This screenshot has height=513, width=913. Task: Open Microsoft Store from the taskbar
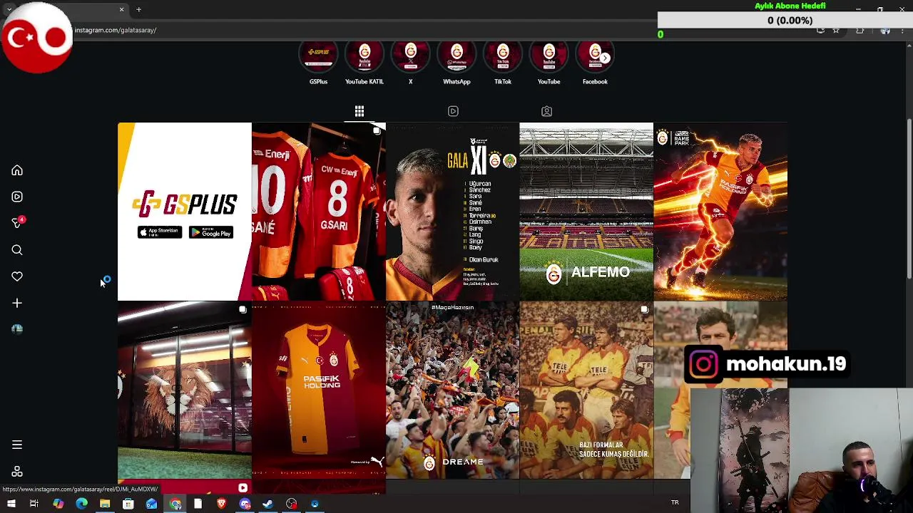(x=128, y=504)
